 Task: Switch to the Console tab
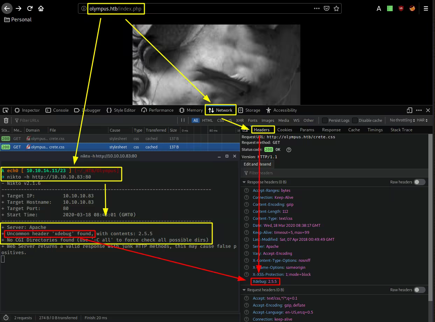[57, 110]
